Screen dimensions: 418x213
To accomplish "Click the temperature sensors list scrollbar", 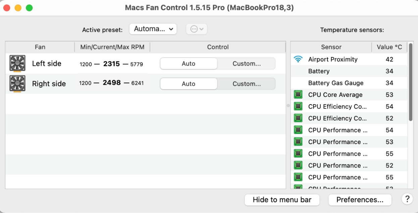I will (x=411, y=82).
